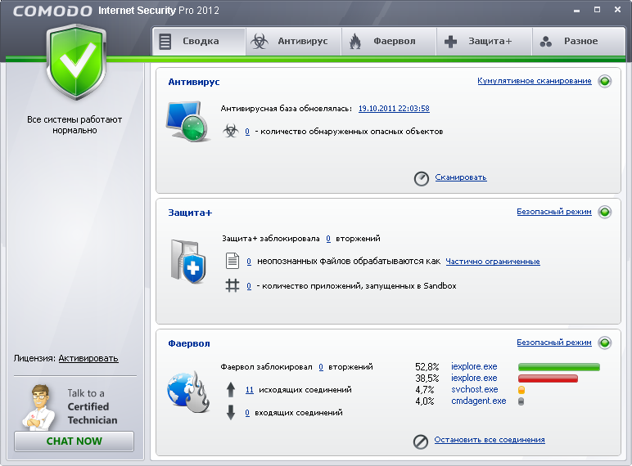Click the globe flame firewall icon
Viewport: 632px width, 466px height.
(x=188, y=392)
